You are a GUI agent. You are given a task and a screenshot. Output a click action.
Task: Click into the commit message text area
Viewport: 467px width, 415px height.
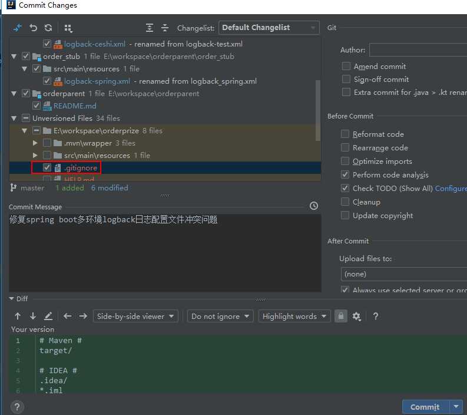[165, 253]
